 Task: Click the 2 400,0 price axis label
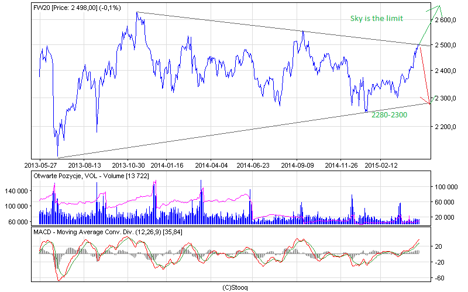click(446, 71)
